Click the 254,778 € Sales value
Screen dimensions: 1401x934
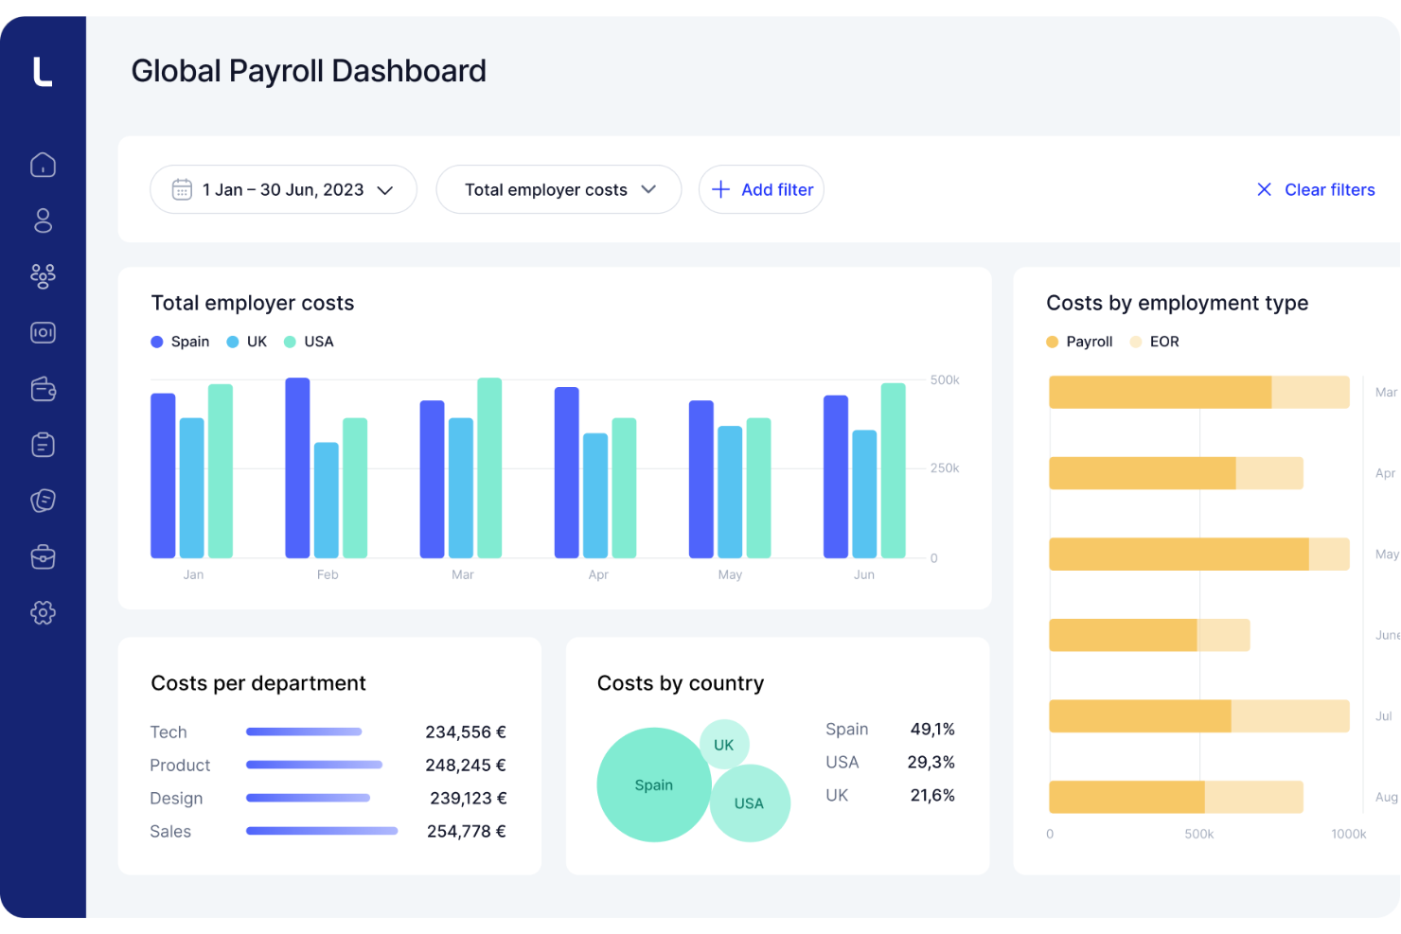point(467,831)
